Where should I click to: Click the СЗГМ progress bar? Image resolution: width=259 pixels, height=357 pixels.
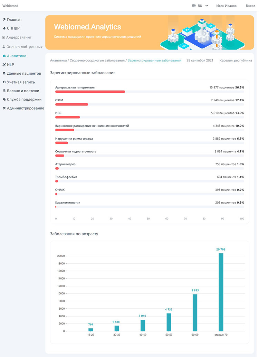(x=150, y=104)
